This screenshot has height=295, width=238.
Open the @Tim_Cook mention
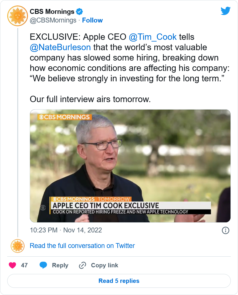153,37
